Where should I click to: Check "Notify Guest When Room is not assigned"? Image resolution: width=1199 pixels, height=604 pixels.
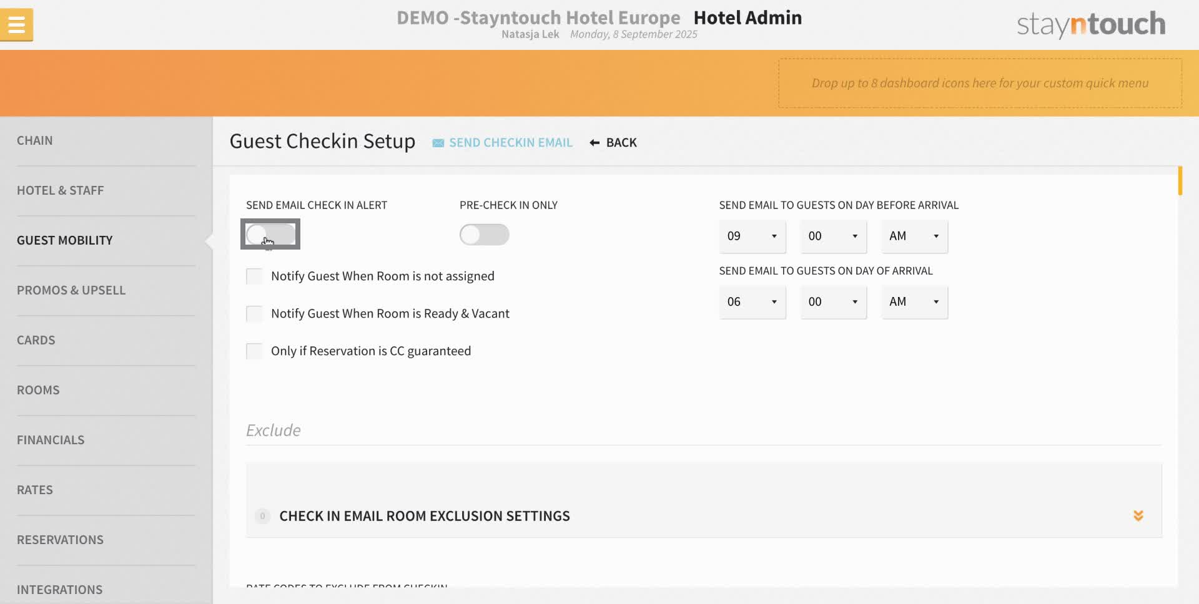[x=254, y=276]
